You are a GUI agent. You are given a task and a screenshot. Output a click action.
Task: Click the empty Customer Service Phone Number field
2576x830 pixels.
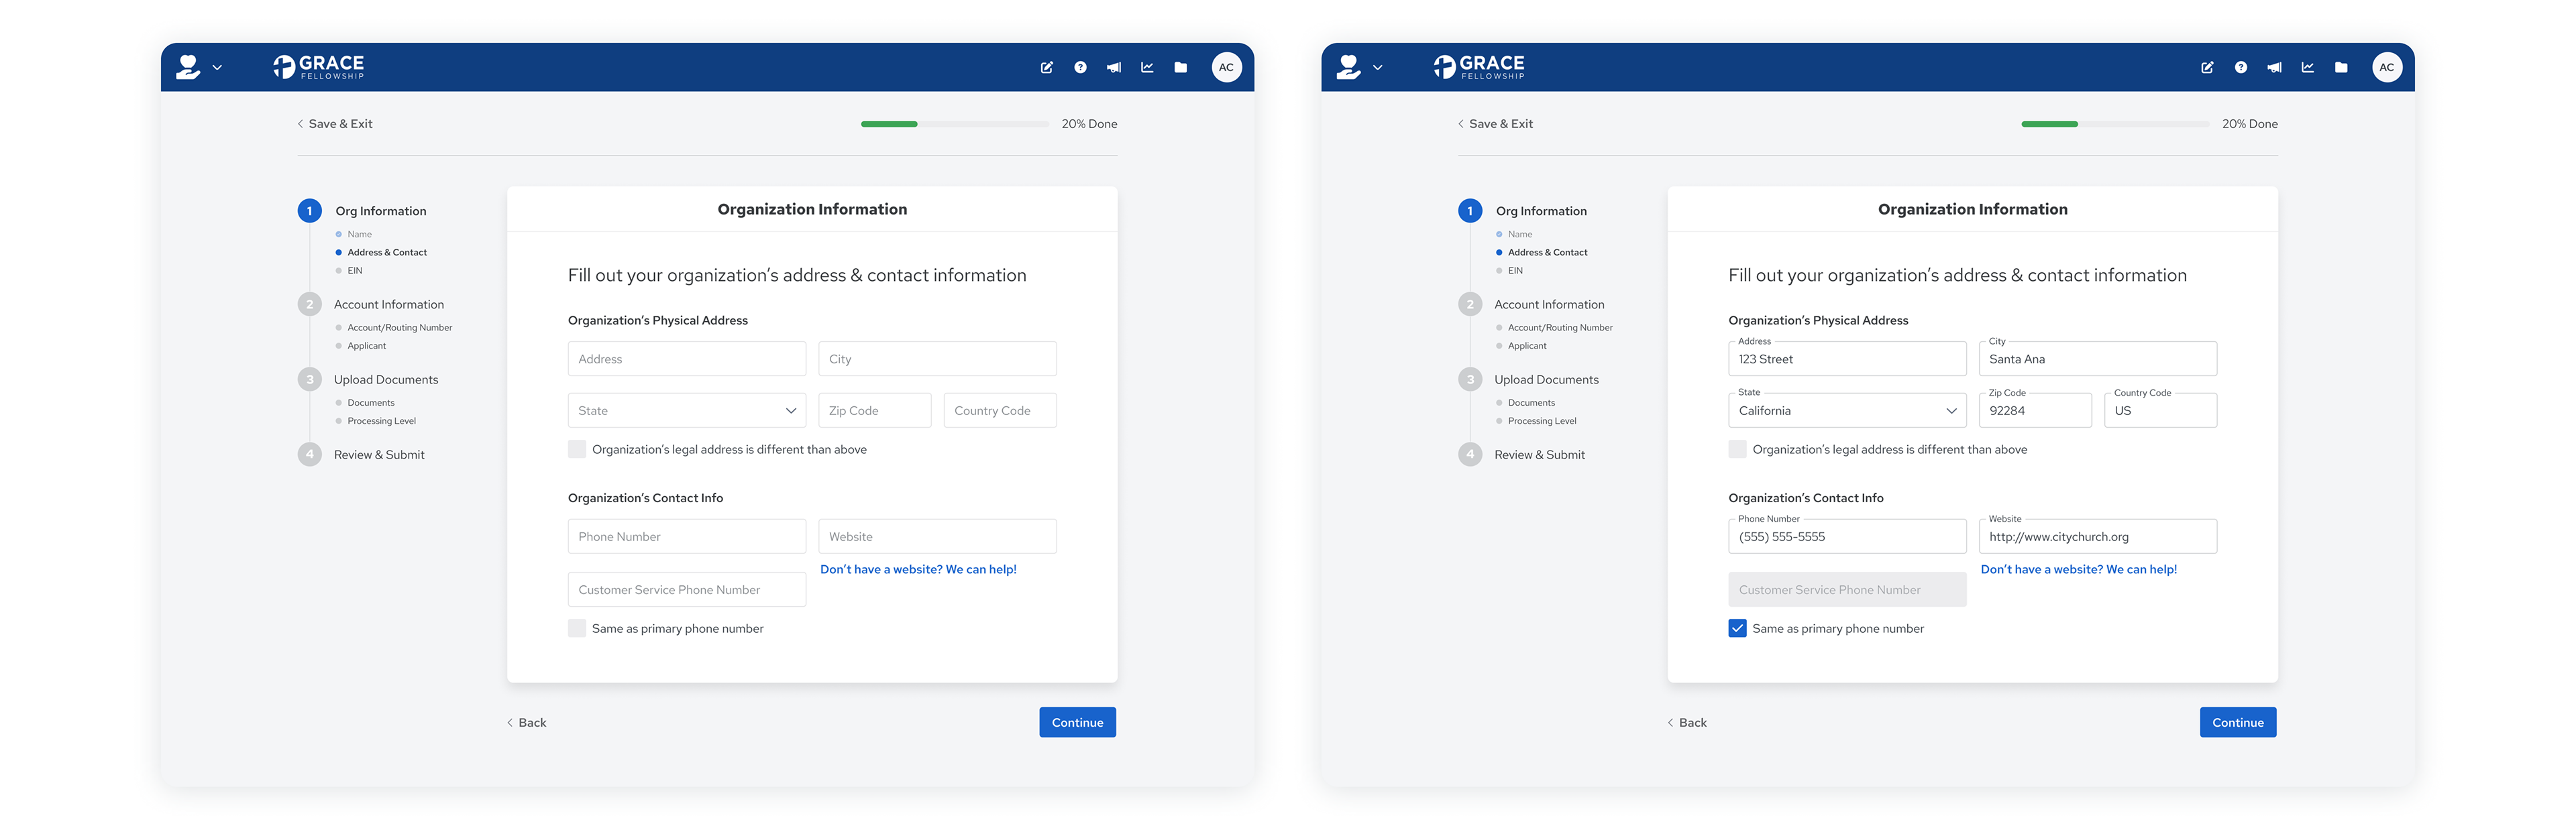(686, 589)
